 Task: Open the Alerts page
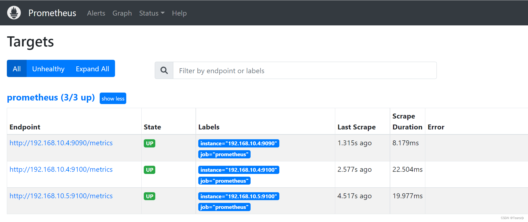pyautogui.click(x=96, y=13)
